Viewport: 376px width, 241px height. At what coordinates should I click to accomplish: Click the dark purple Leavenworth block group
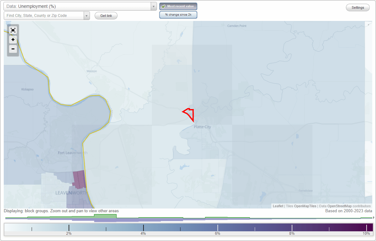79,179
